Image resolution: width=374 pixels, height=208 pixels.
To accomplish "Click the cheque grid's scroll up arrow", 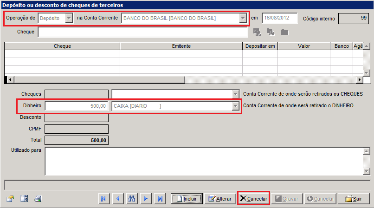I will point(367,46).
